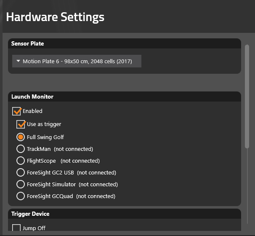The height and width of the screenshot is (236, 255).
Task: Toggle the Use as trigger checkbox
Action: [21, 124]
